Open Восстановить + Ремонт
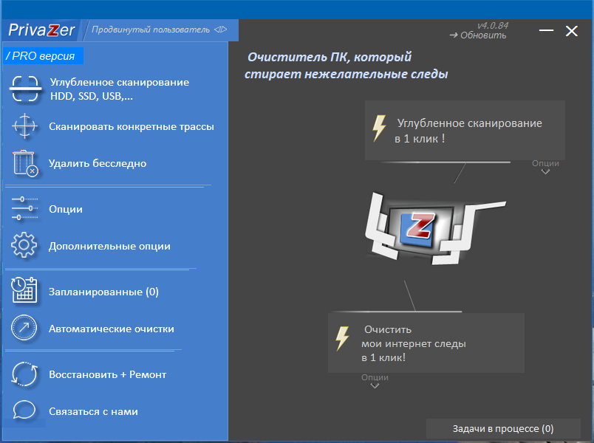This screenshot has width=594, height=443. (108, 374)
